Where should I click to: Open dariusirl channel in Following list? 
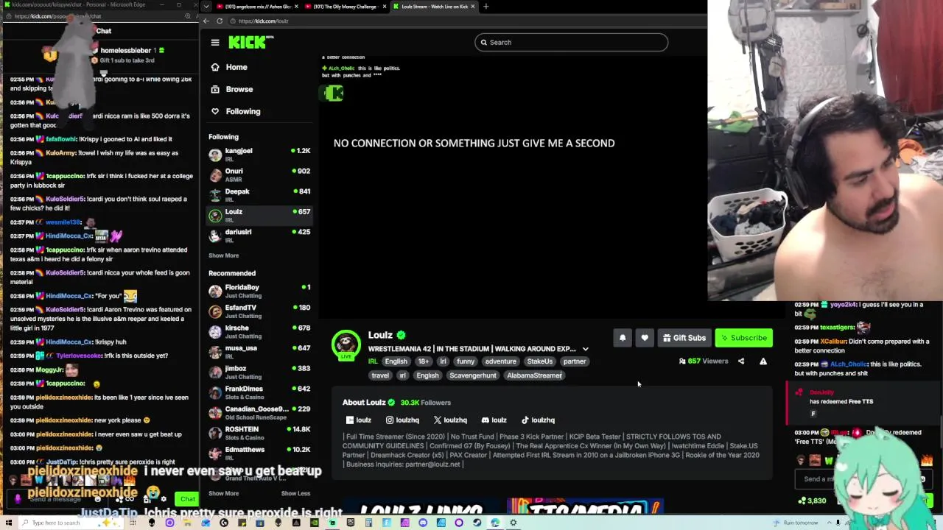[x=259, y=236]
